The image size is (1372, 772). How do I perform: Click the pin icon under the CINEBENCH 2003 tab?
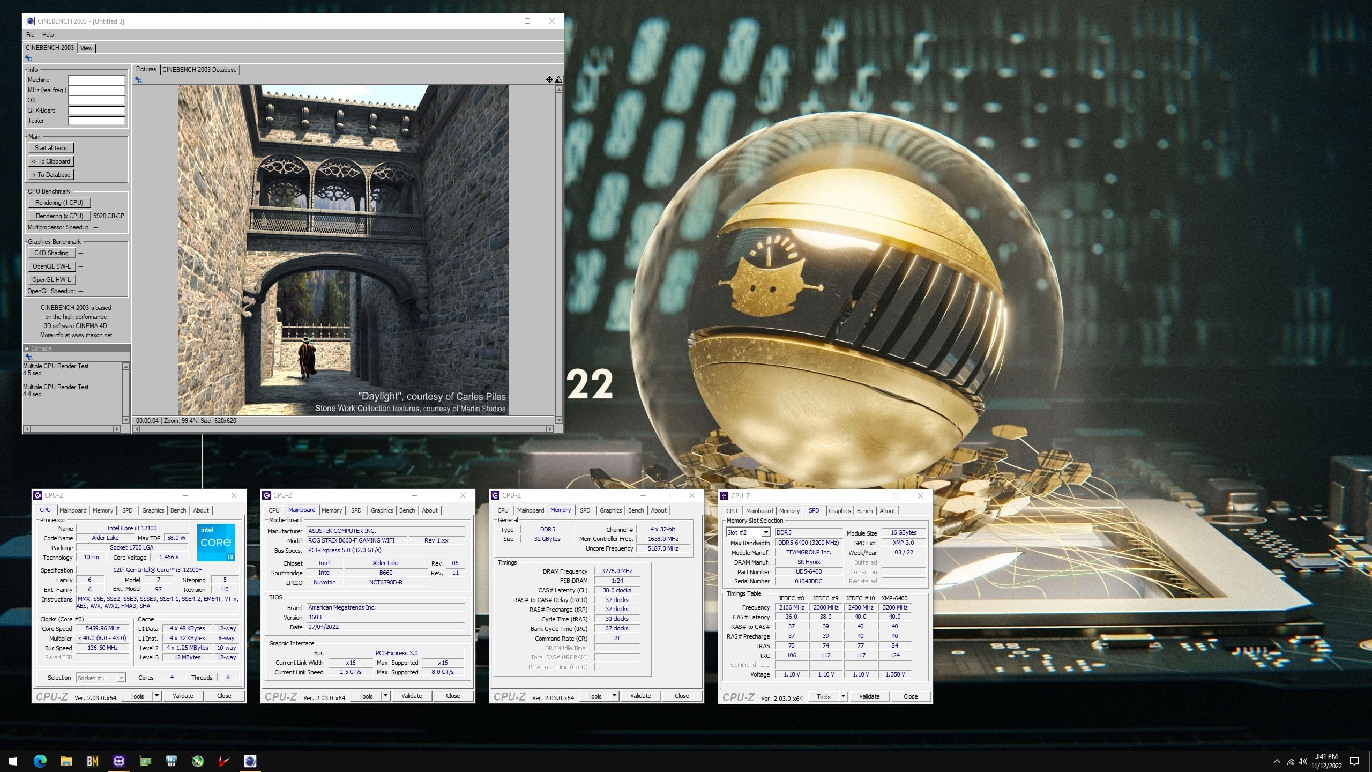pos(29,58)
